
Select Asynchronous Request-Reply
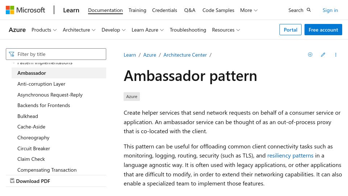tap(50, 95)
